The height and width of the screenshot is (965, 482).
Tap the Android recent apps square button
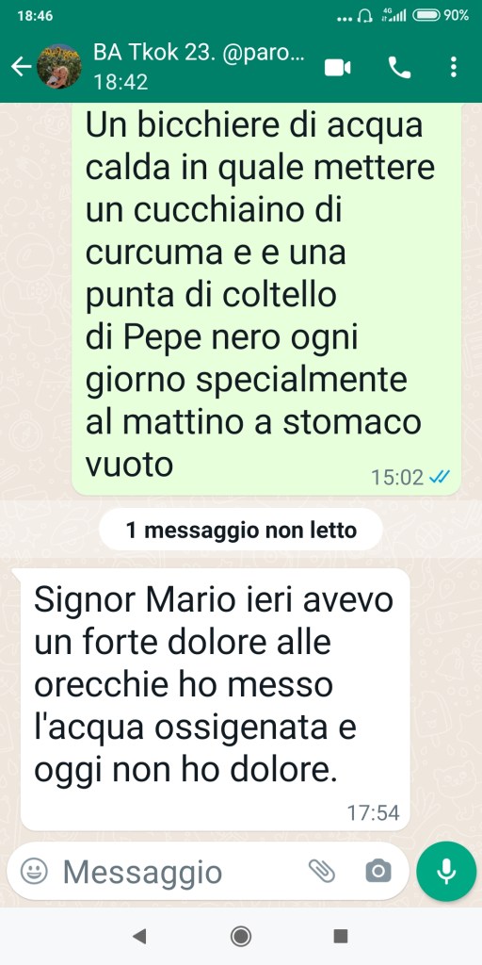click(x=341, y=936)
